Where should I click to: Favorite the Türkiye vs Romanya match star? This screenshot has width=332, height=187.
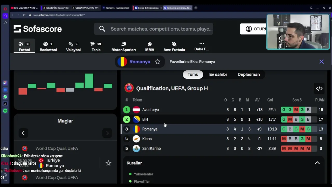click(x=108, y=163)
